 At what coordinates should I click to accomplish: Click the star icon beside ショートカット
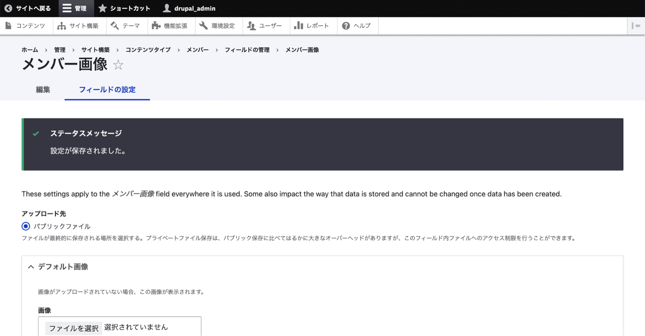tap(103, 8)
